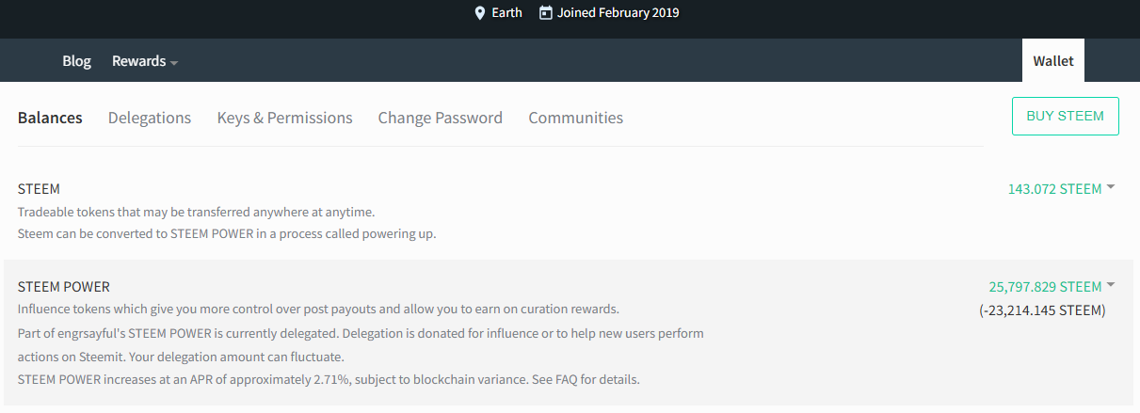Click the BUY STEEM button

coord(1066,116)
